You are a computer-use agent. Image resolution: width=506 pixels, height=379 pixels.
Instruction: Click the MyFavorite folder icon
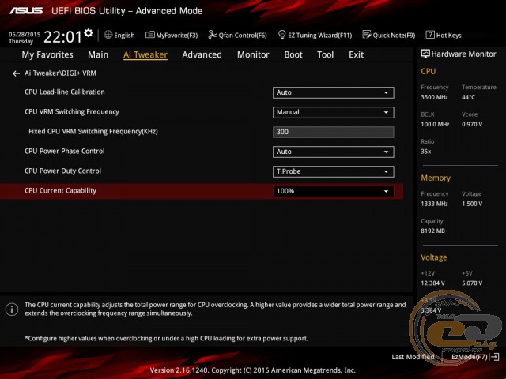149,35
